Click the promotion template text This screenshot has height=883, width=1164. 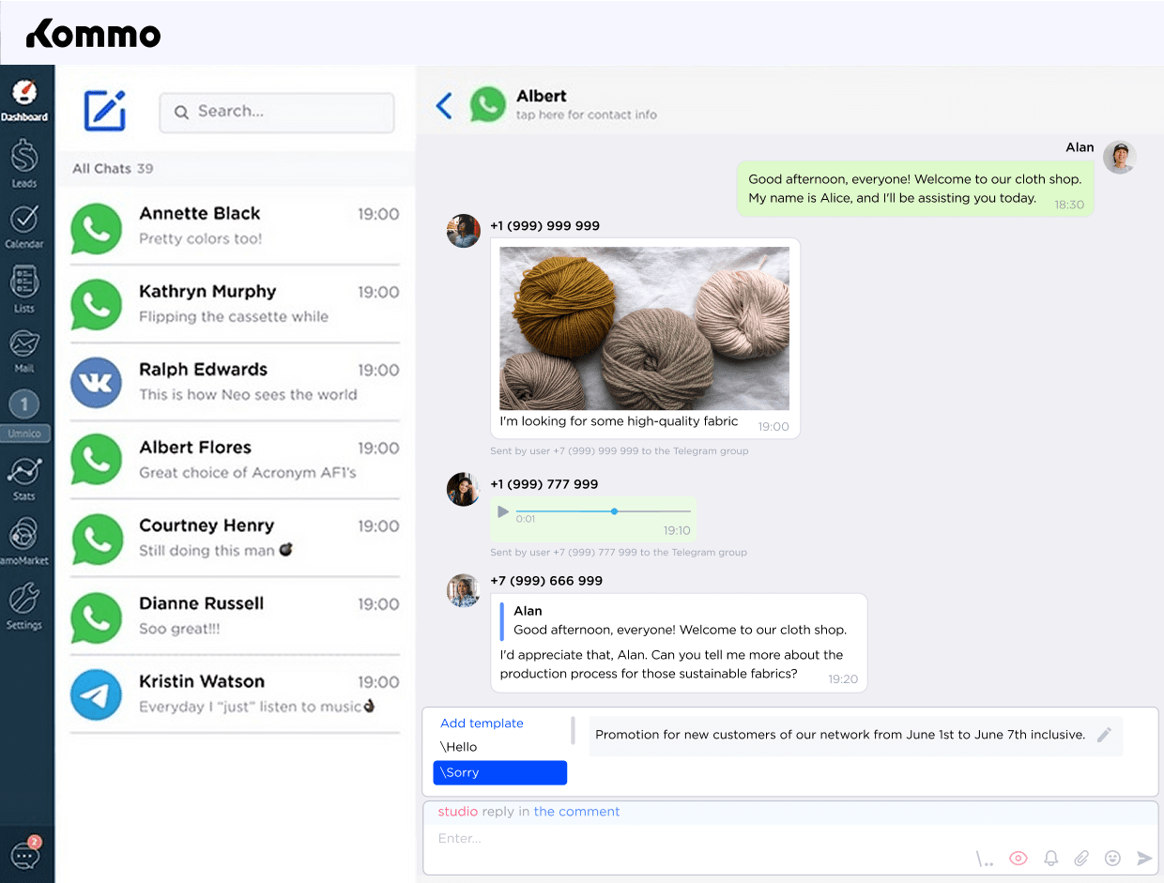point(840,735)
